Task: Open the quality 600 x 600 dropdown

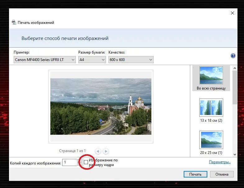Action: (x=131, y=60)
